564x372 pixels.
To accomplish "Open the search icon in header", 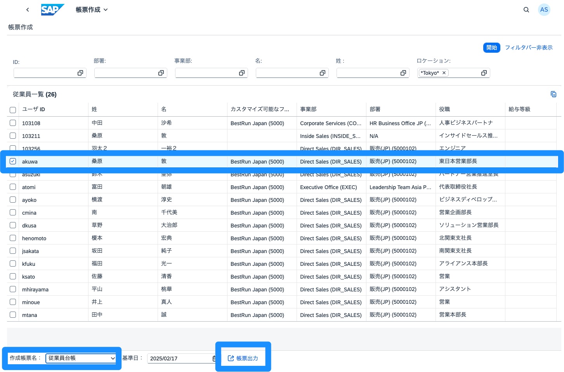I will (526, 10).
